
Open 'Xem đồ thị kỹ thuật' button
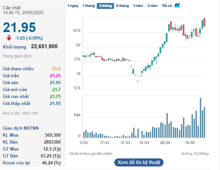click(139, 162)
